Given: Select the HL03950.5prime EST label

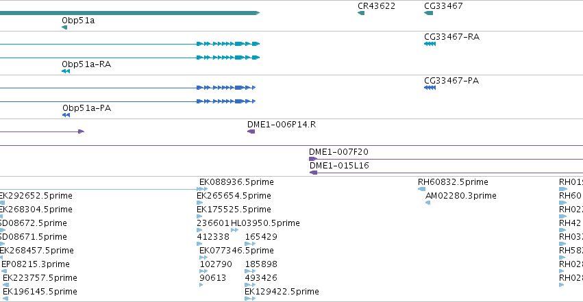Looking at the screenshot, I should click(x=265, y=223).
